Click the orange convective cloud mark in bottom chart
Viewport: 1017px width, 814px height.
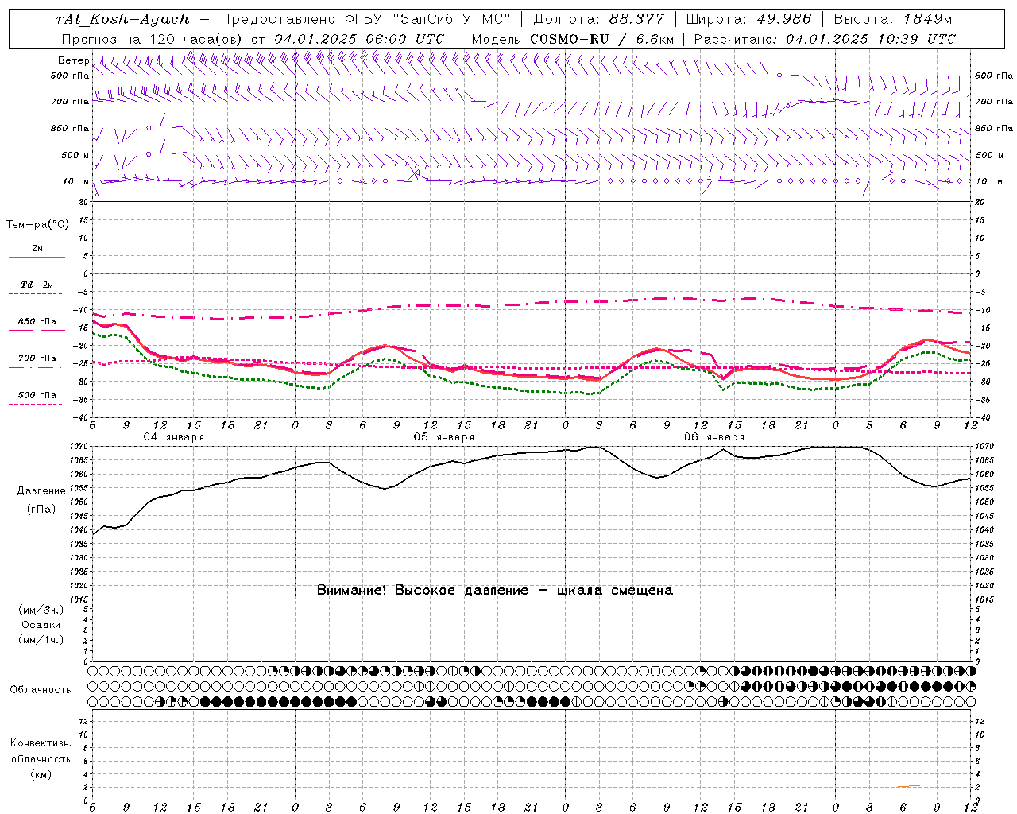910,786
